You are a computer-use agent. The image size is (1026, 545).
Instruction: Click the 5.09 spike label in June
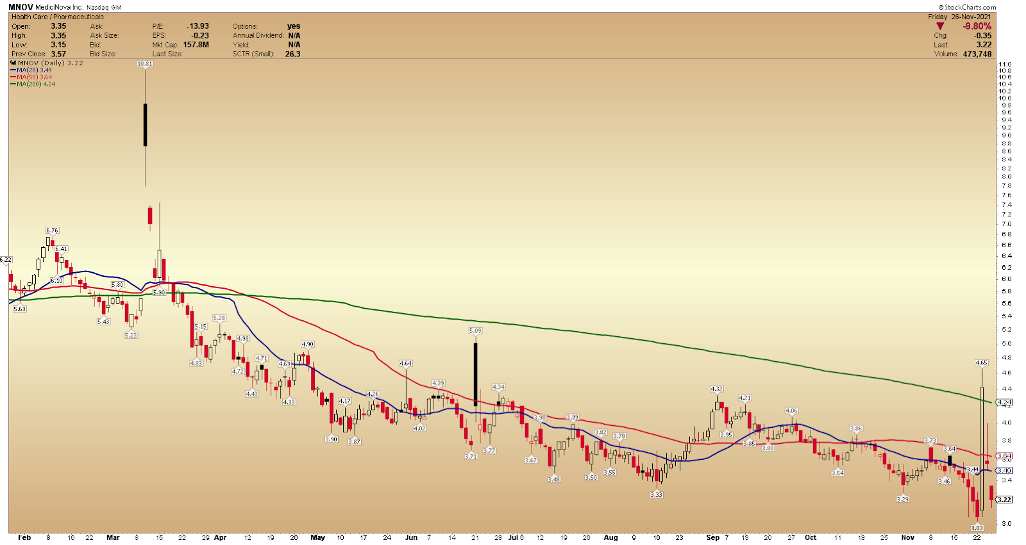click(x=475, y=331)
